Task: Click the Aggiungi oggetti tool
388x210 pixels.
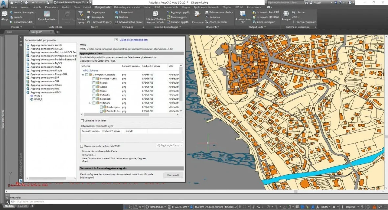Action: [x=178, y=12]
